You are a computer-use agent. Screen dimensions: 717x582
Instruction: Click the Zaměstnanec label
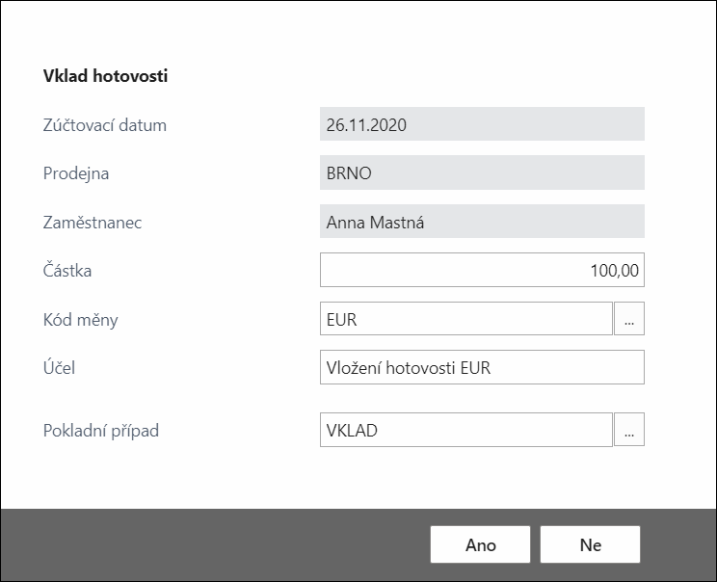pos(93,223)
